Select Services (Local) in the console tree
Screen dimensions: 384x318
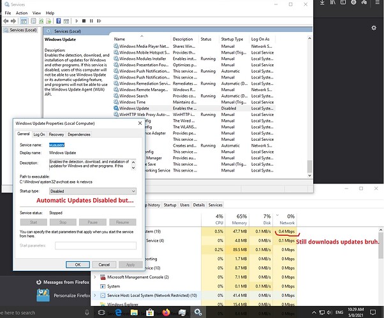(23, 31)
